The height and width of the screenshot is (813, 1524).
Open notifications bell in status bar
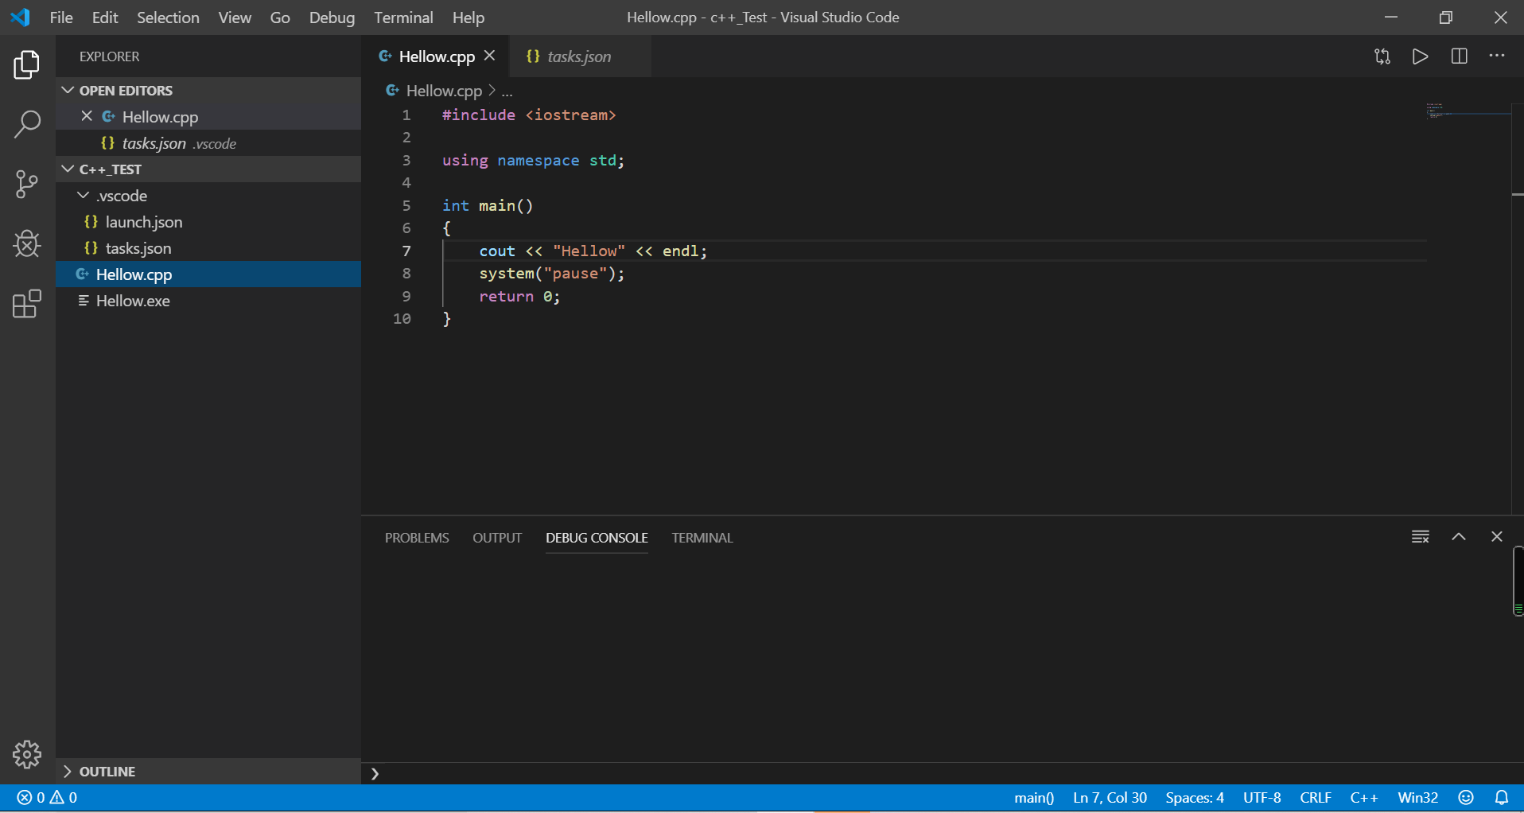[x=1502, y=798]
